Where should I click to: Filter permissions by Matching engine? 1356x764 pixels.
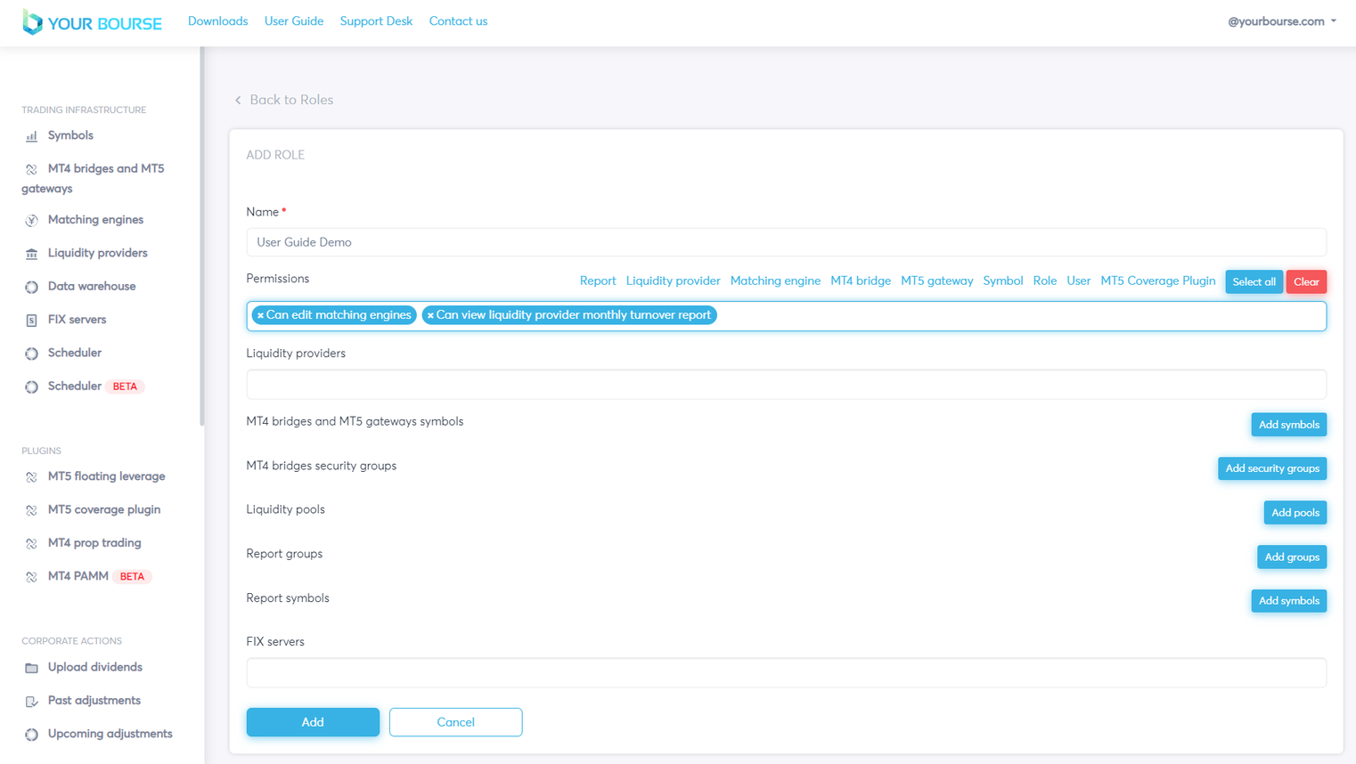[775, 280]
